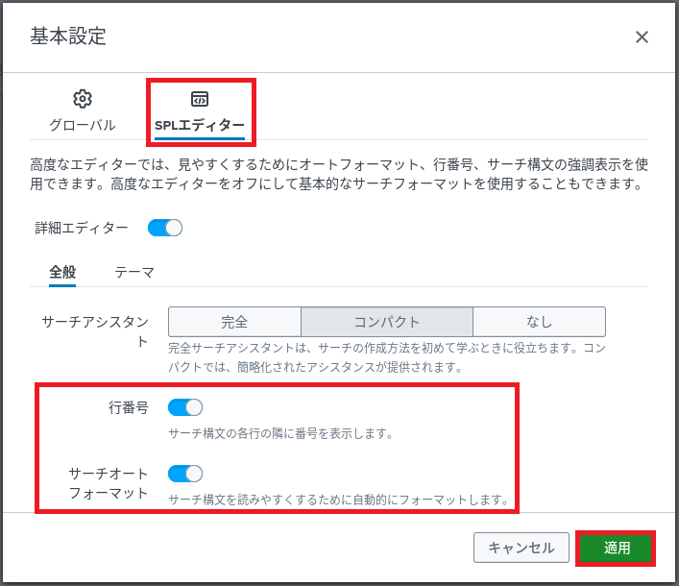Click the サーチオートフォーマット label
The width and height of the screenshot is (679, 586).
click(x=109, y=483)
